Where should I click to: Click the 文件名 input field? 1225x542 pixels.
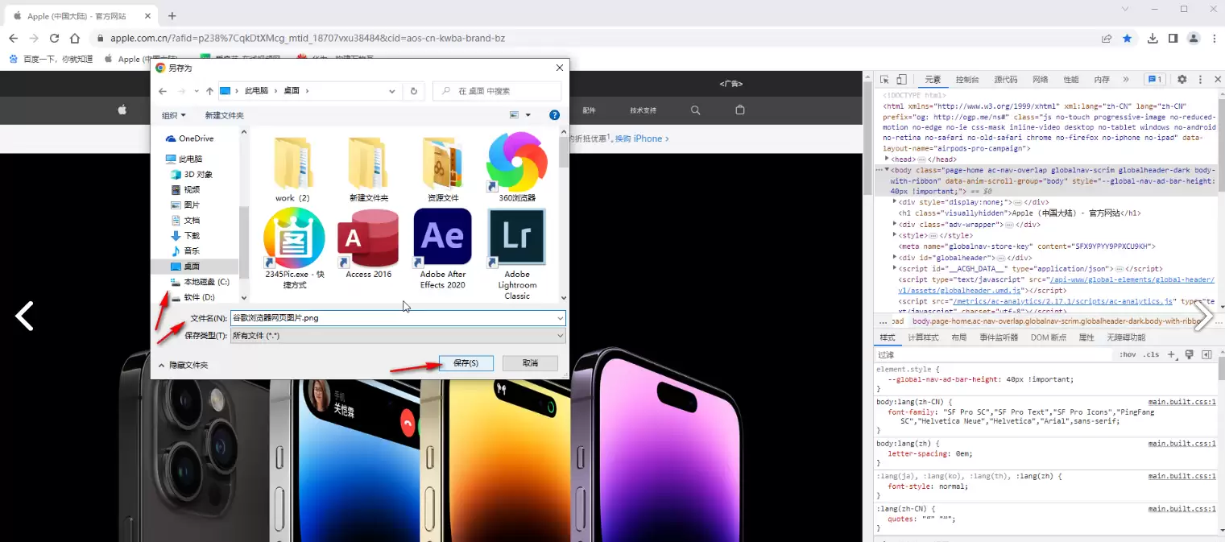pyautogui.click(x=393, y=318)
